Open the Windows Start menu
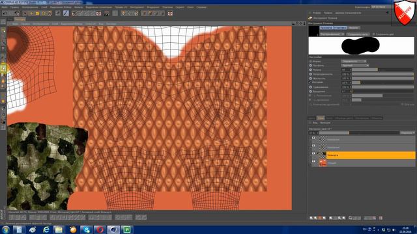 click(6, 229)
